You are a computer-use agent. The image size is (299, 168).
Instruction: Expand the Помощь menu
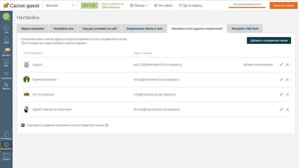(x=139, y=6)
